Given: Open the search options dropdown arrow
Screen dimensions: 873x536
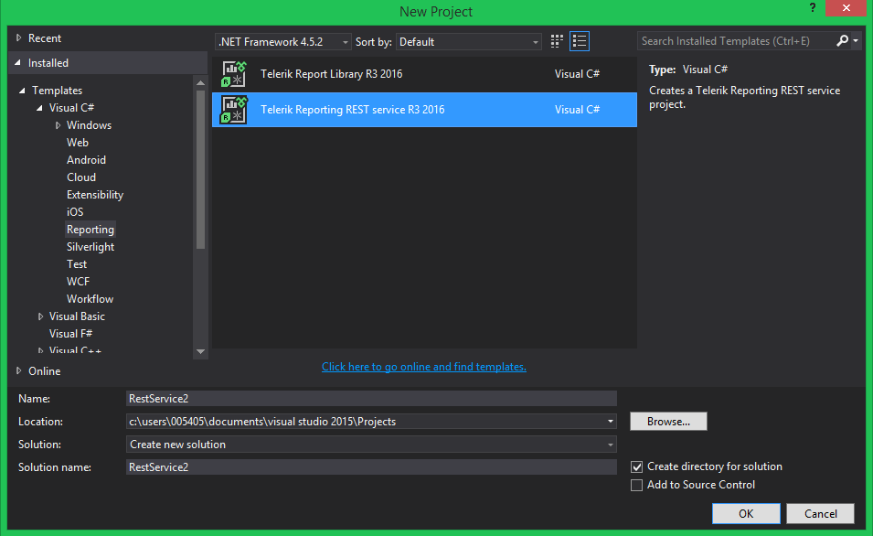Looking at the screenshot, I should point(856,40).
